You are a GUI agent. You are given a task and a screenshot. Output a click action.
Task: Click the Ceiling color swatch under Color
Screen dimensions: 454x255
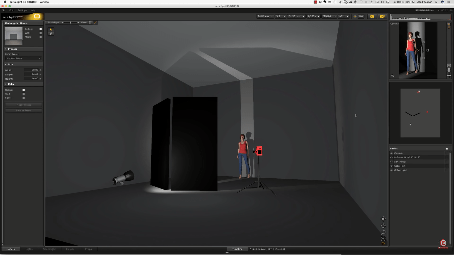click(x=24, y=90)
